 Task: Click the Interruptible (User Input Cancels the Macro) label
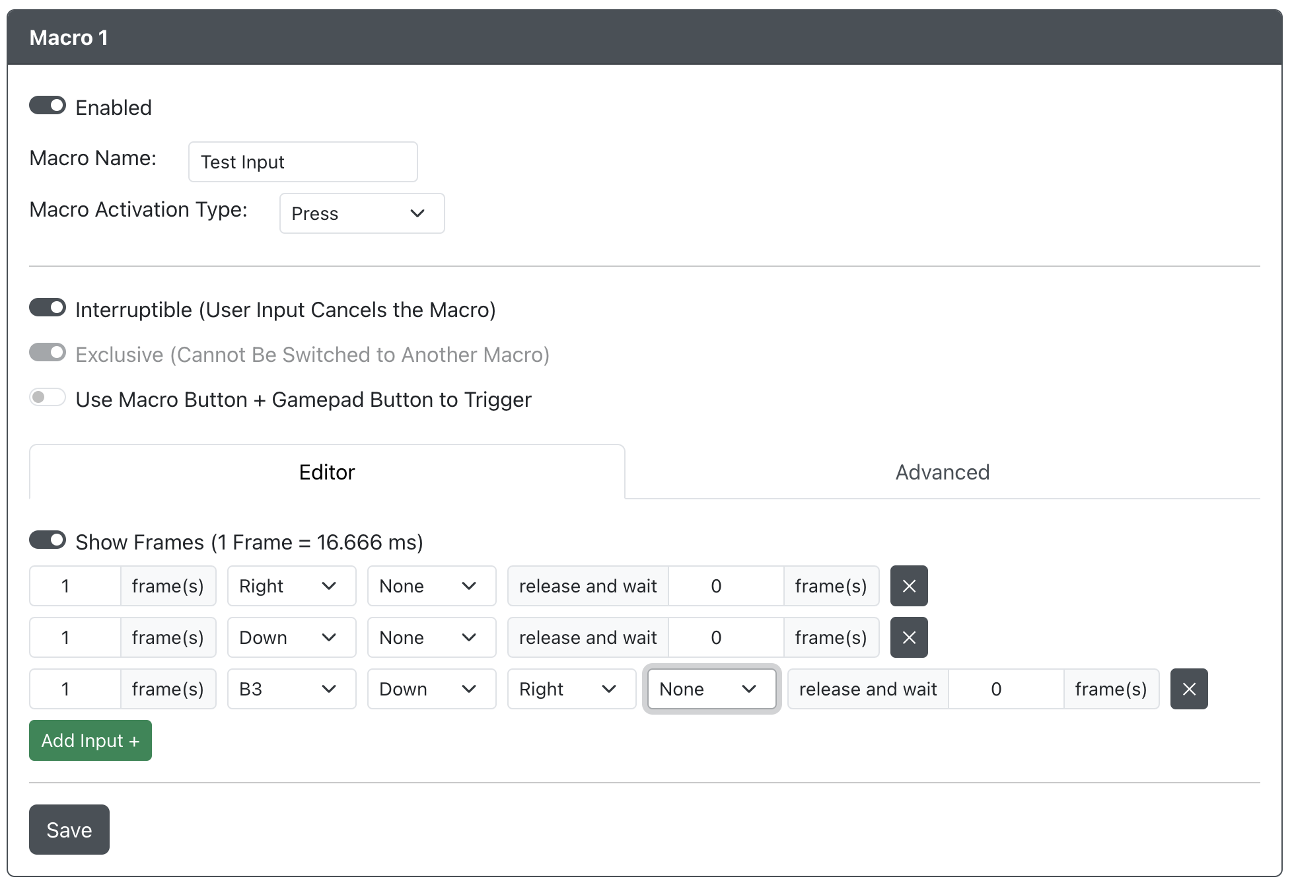tap(285, 309)
